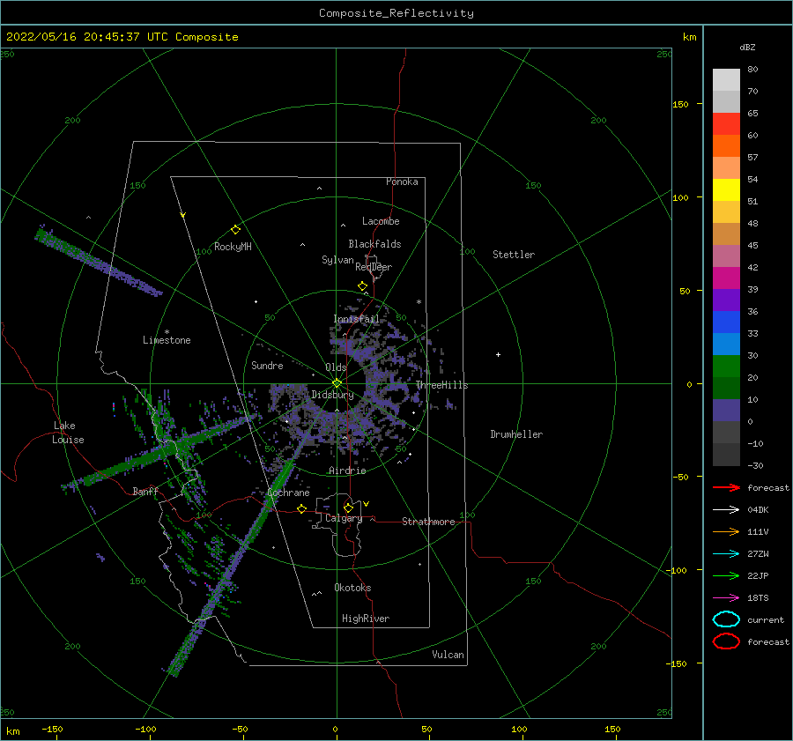This screenshot has width=793, height=741.
Task: Click the cyan 27ZW arrow in legend
Action: point(726,554)
